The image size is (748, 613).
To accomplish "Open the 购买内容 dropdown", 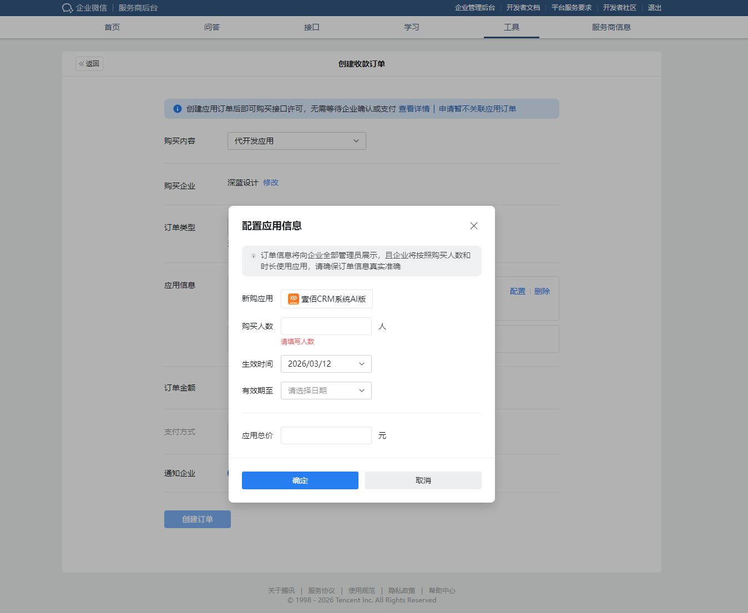I will [x=296, y=141].
